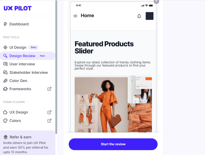Click the Colors palette icon
The width and height of the screenshot is (205, 155).
click(5, 121)
